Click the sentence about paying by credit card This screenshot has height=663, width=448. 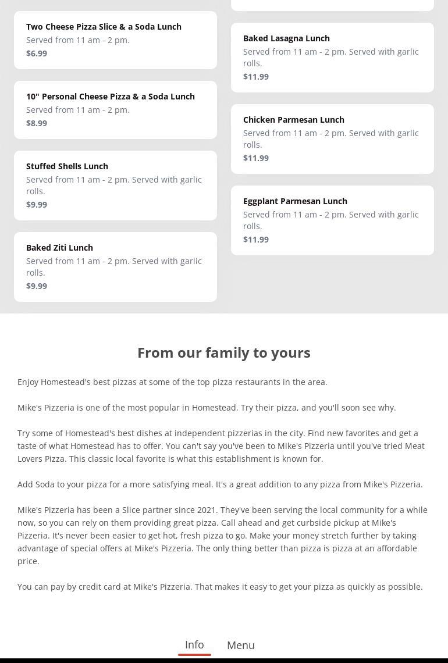[x=220, y=586]
